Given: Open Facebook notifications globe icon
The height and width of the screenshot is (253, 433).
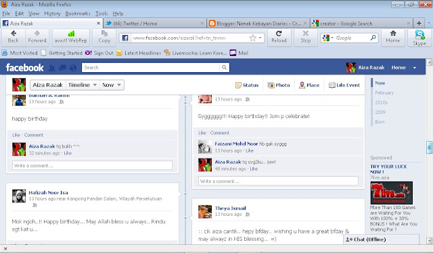Looking at the screenshot, I should 73,67.
